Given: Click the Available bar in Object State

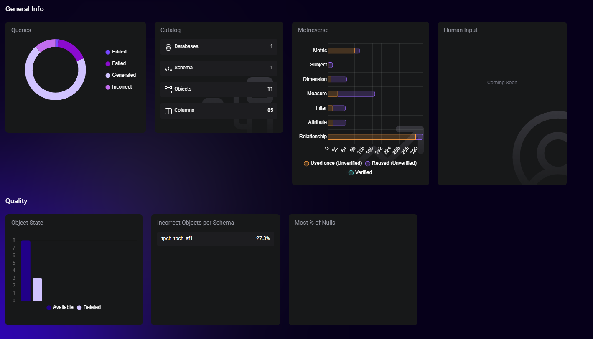Looking at the screenshot, I should pos(26,271).
